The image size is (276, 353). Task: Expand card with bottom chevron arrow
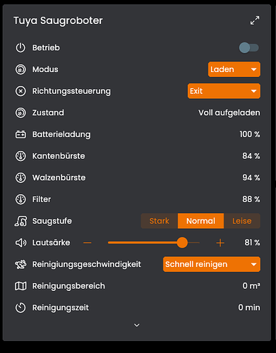point(137,325)
